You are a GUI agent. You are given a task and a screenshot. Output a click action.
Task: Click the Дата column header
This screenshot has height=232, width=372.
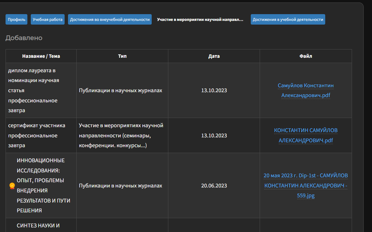coord(214,56)
